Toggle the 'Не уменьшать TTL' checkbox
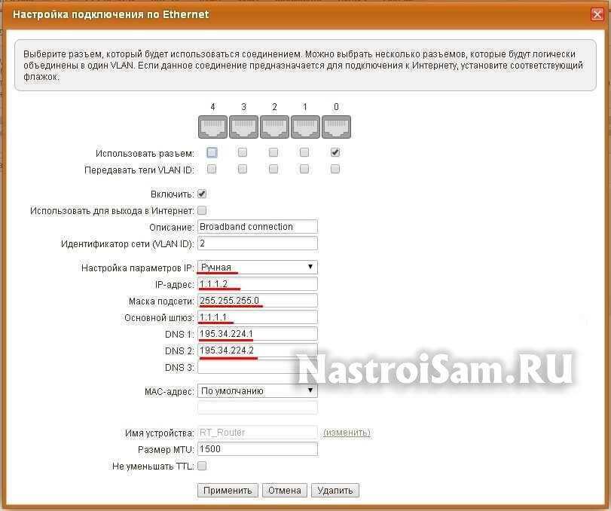Viewport: 611px width, 511px height. point(202,466)
